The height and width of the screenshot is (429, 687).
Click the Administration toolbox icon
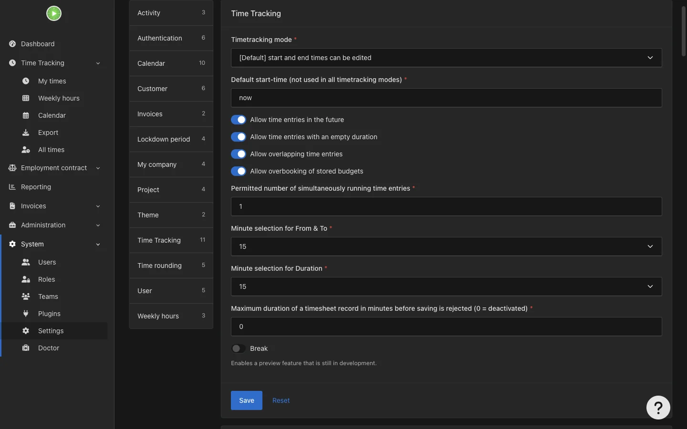(12, 225)
